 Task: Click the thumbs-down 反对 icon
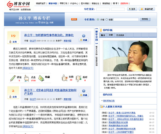click(78, 79)
